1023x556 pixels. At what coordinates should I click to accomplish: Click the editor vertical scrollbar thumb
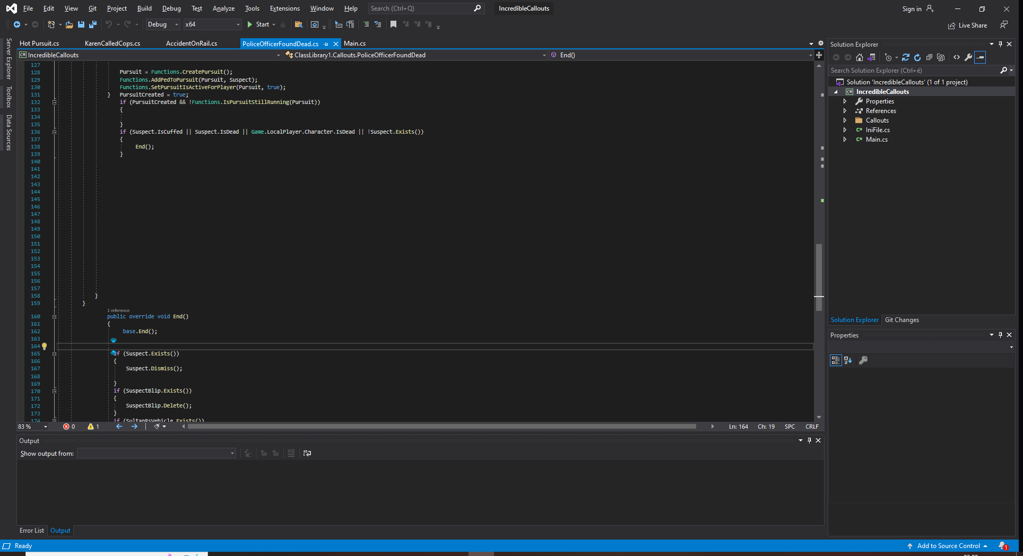[x=819, y=276]
